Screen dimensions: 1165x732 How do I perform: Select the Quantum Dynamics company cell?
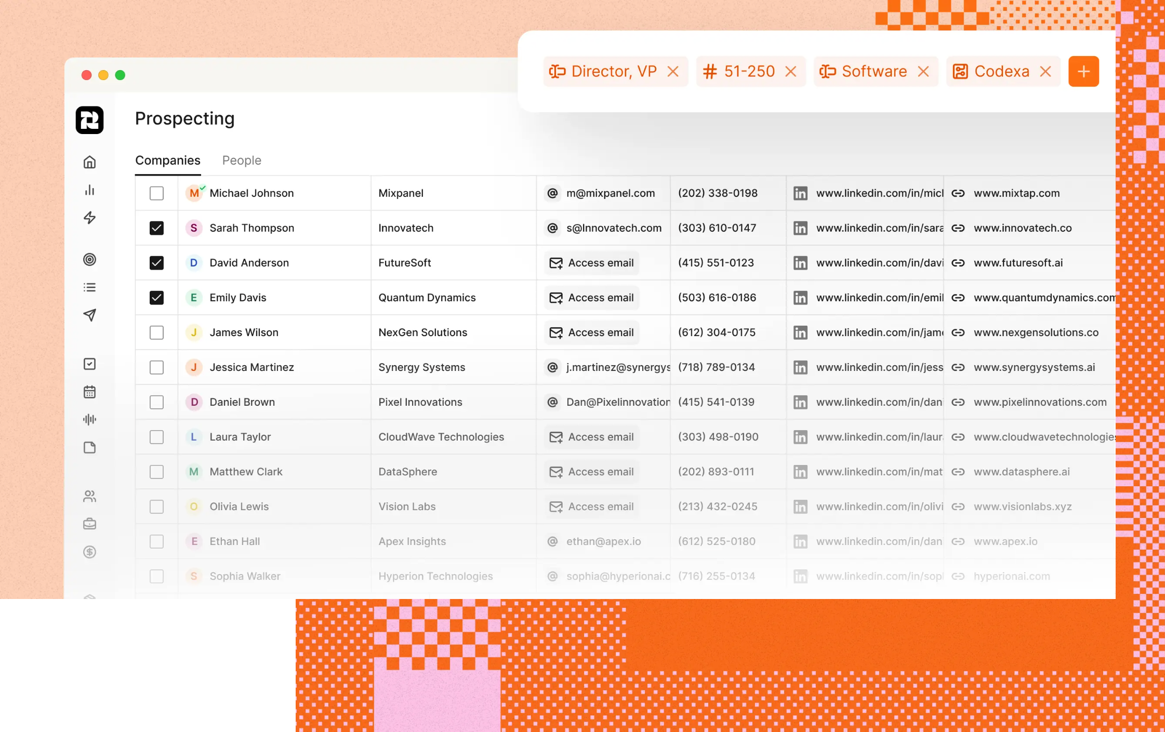pyautogui.click(x=453, y=298)
